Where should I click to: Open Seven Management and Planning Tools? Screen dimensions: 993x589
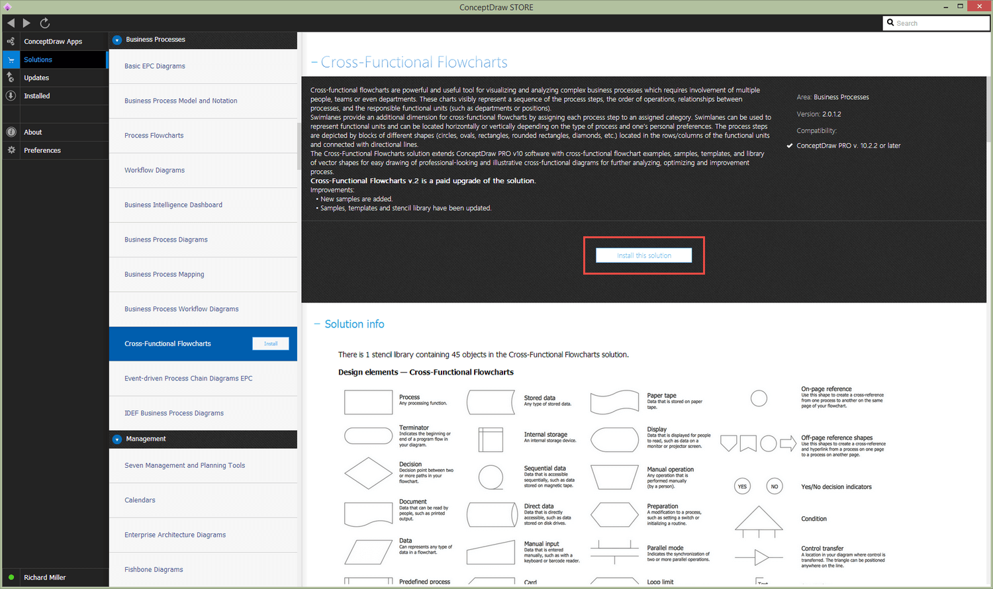203,466
